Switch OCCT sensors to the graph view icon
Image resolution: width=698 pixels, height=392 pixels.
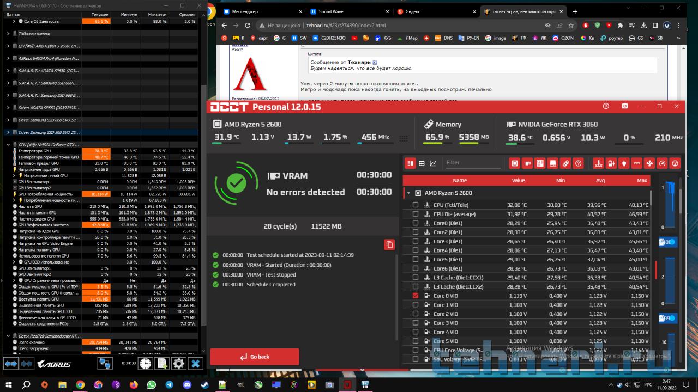pos(433,163)
